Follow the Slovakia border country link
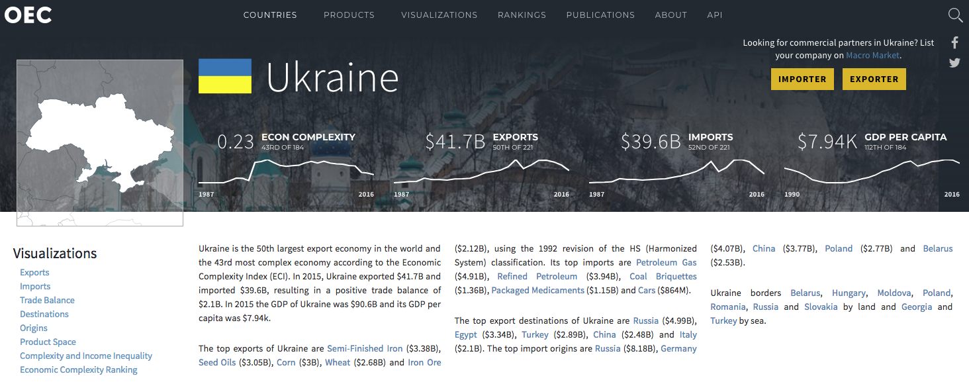969x386 pixels. click(x=821, y=307)
